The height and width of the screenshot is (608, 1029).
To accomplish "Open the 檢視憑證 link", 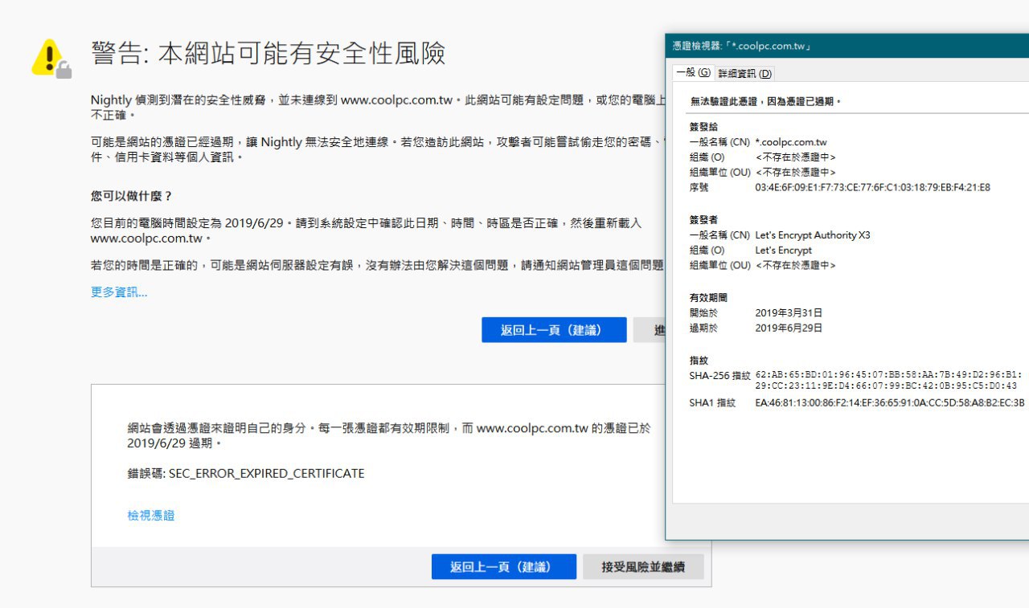I will click(x=150, y=516).
